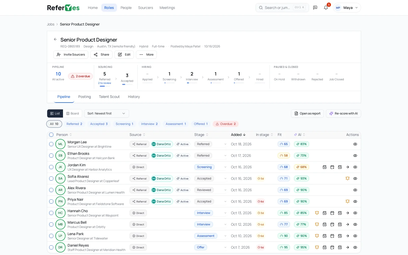The width and height of the screenshot is (408, 255).
Task: Click the ReferYes logo
Action: pos(63,8)
